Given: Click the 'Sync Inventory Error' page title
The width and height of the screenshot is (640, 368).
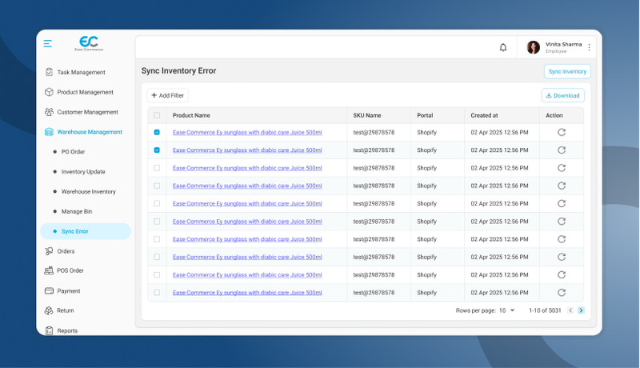Looking at the screenshot, I should click(178, 70).
